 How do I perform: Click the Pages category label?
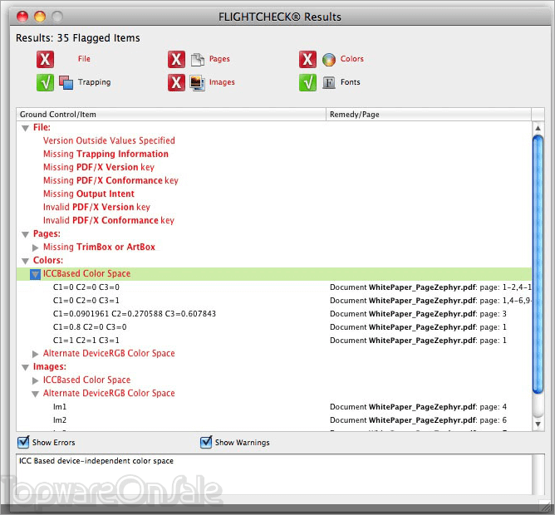(x=219, y=59)
